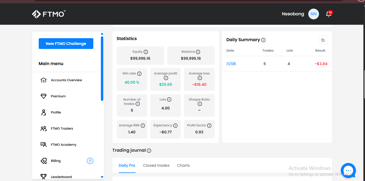Select the Daily PnL tab
The height and width of the screenshot is (181, 365).
(127, 166)
